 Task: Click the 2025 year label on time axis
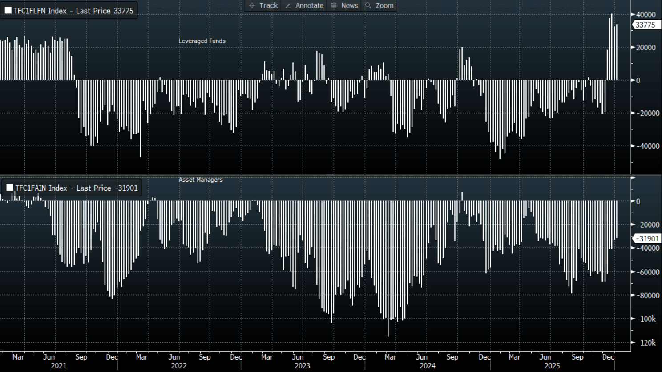552,366
